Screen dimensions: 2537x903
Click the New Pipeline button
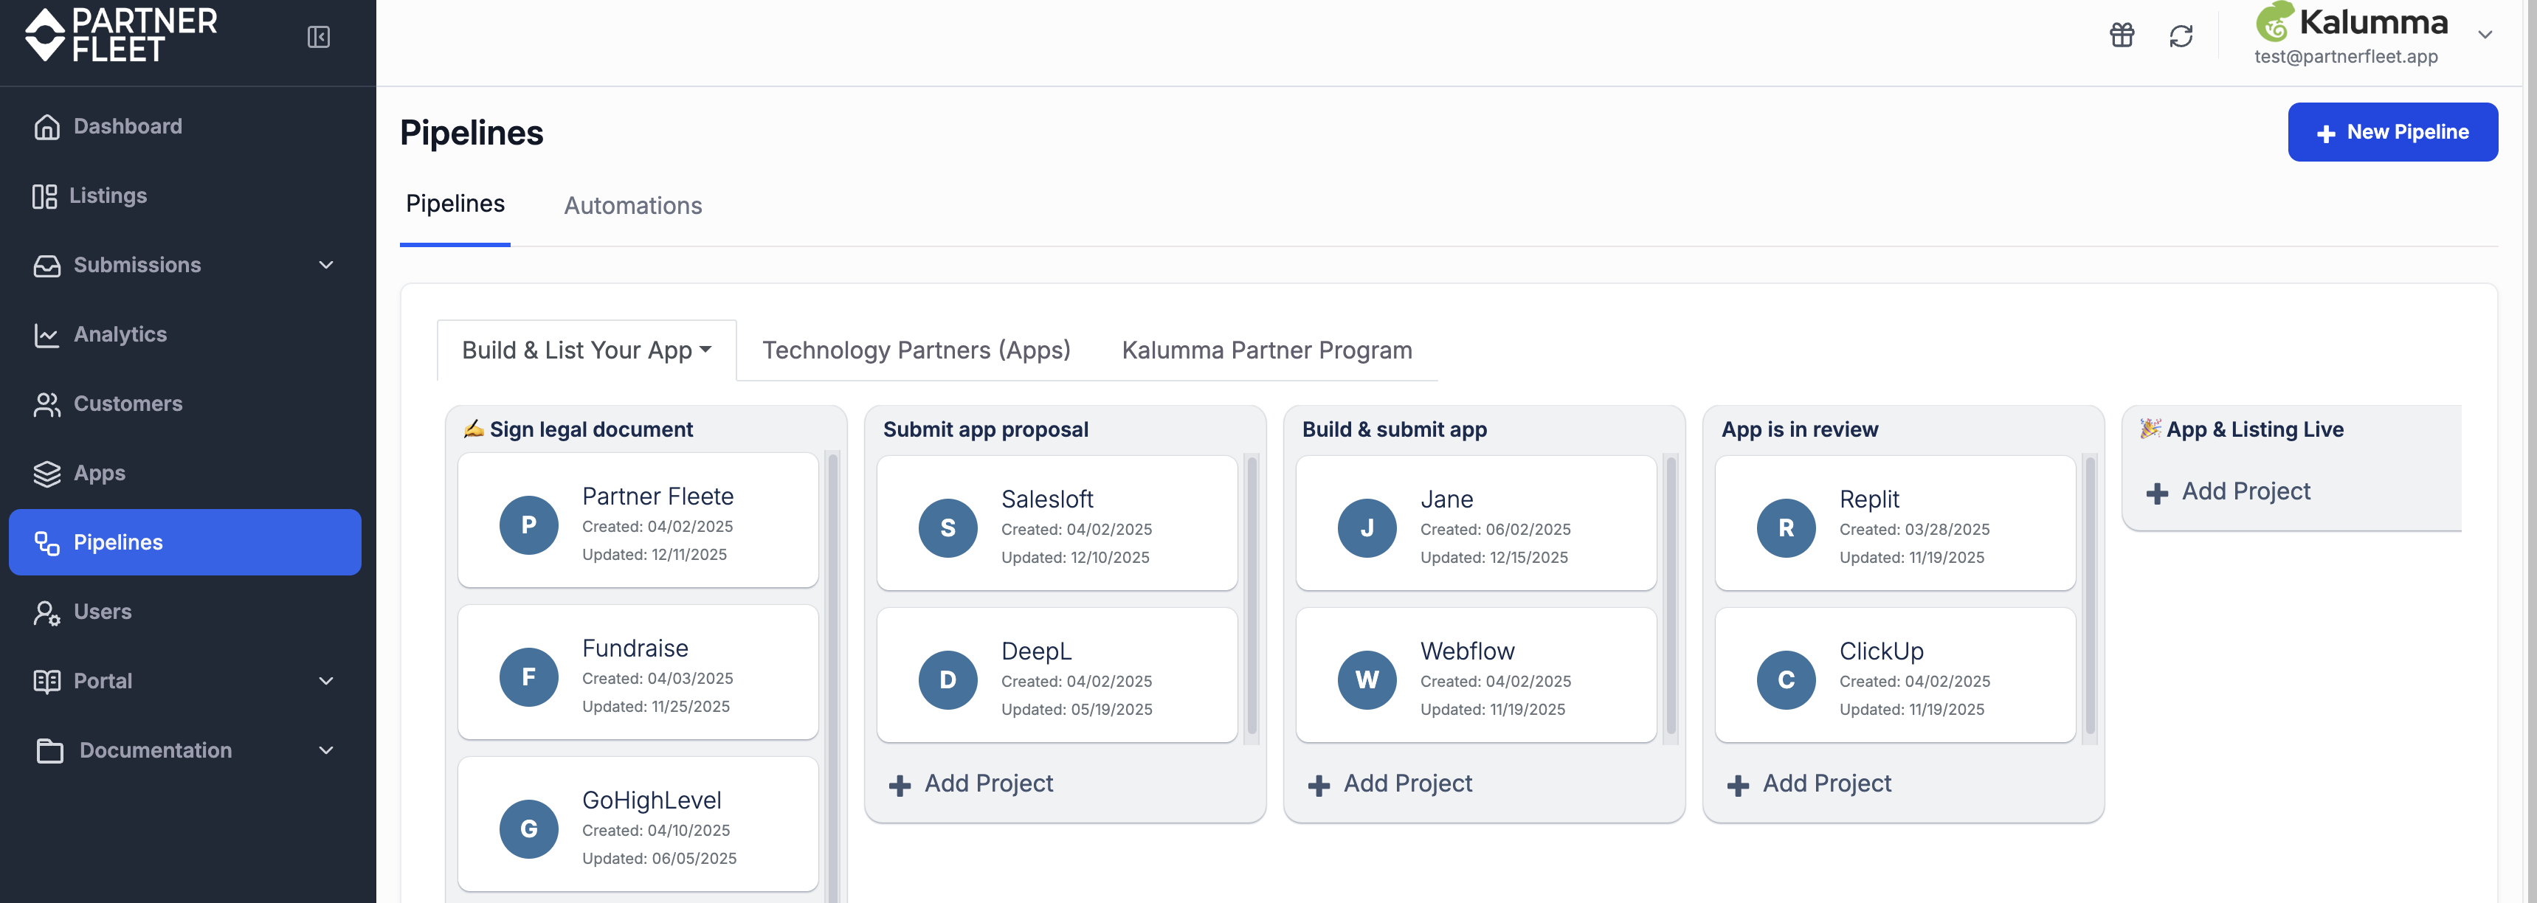pyautogui.click(x=2392, y=132)
